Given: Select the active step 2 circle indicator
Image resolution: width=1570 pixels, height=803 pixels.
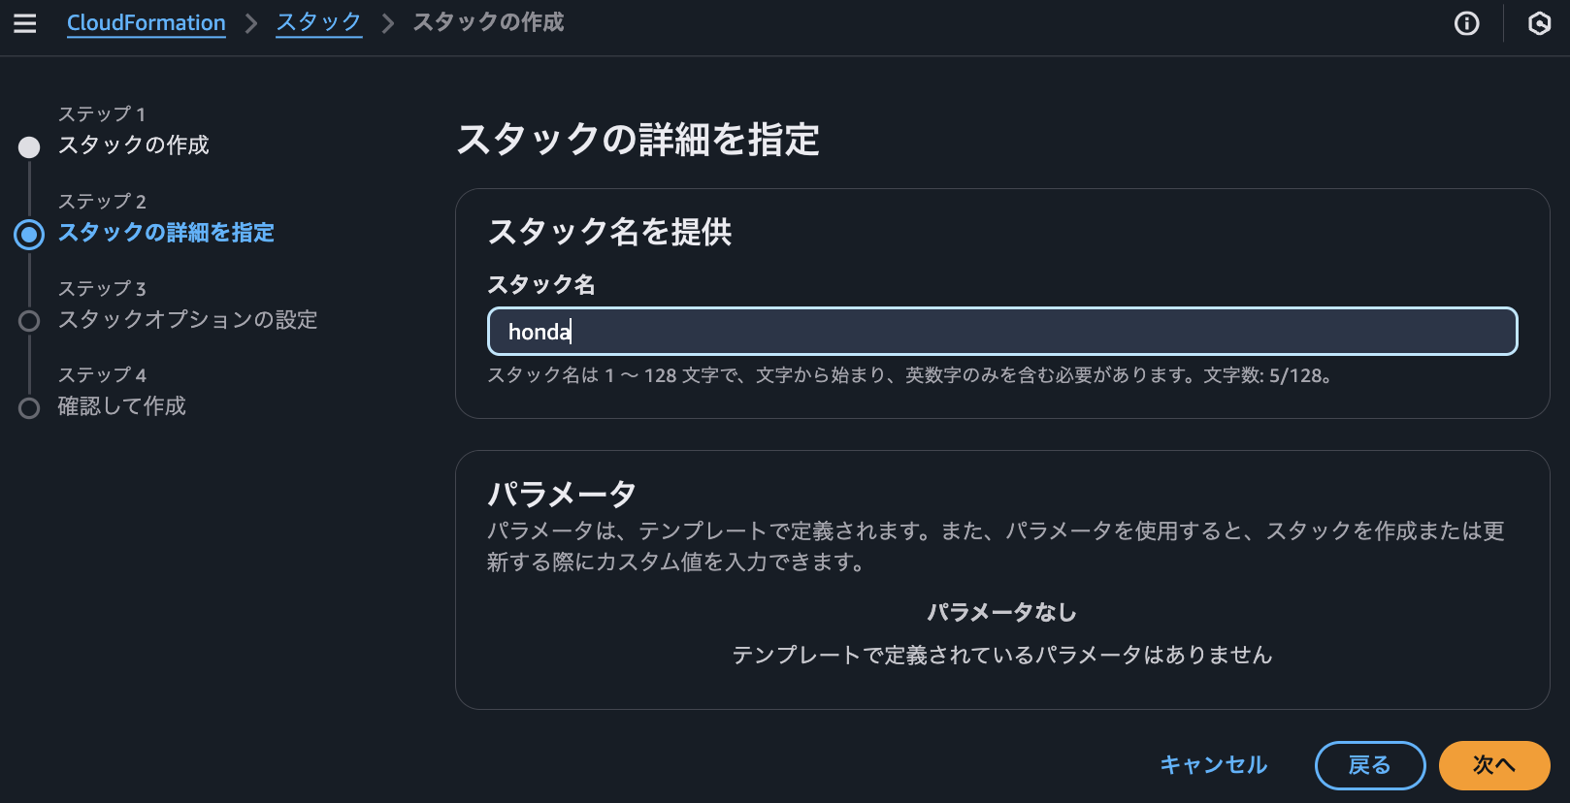Looking at the screenshot, I should 29,234.
